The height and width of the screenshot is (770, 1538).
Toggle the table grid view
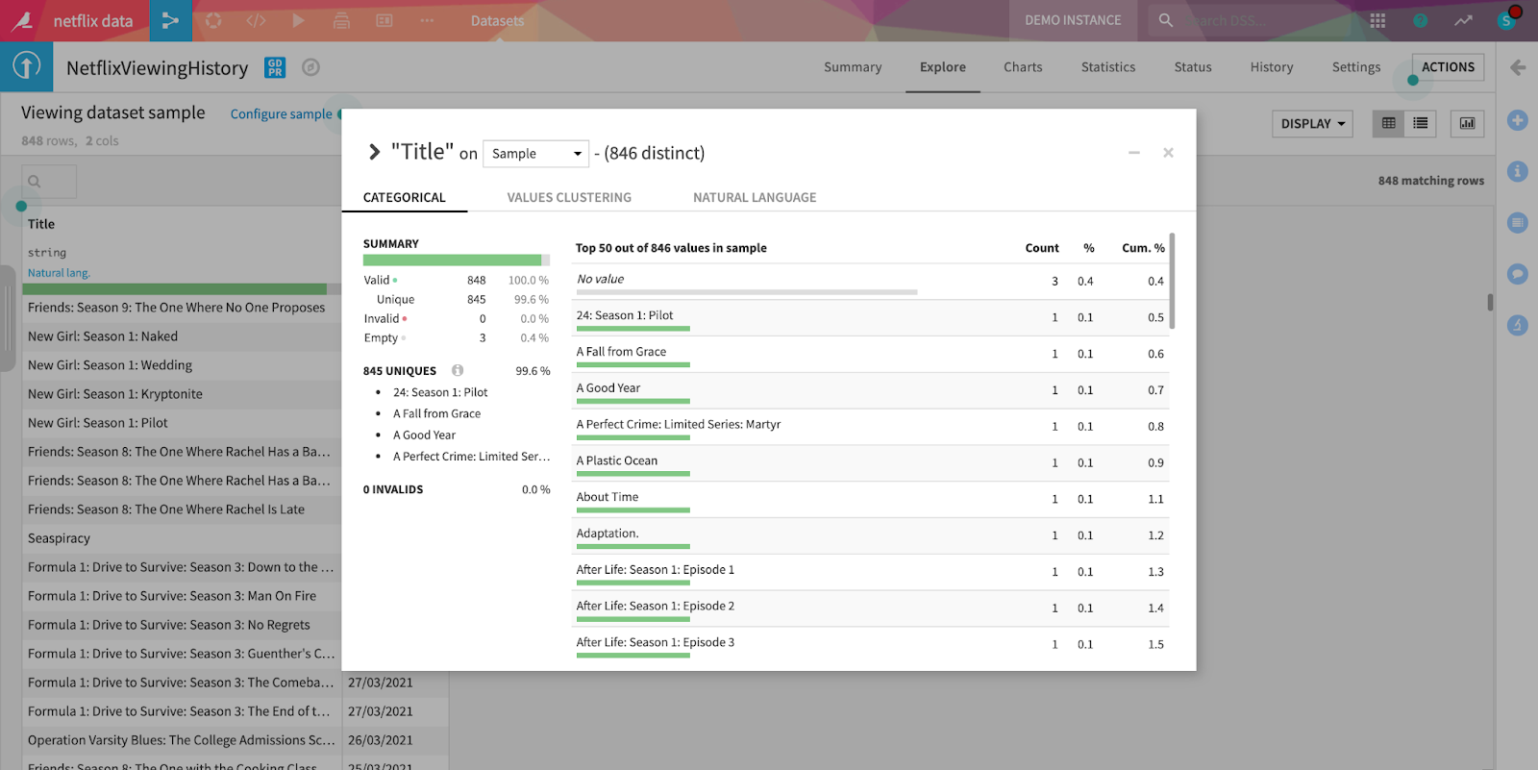pyautogui.click(x=1388, y=123)
